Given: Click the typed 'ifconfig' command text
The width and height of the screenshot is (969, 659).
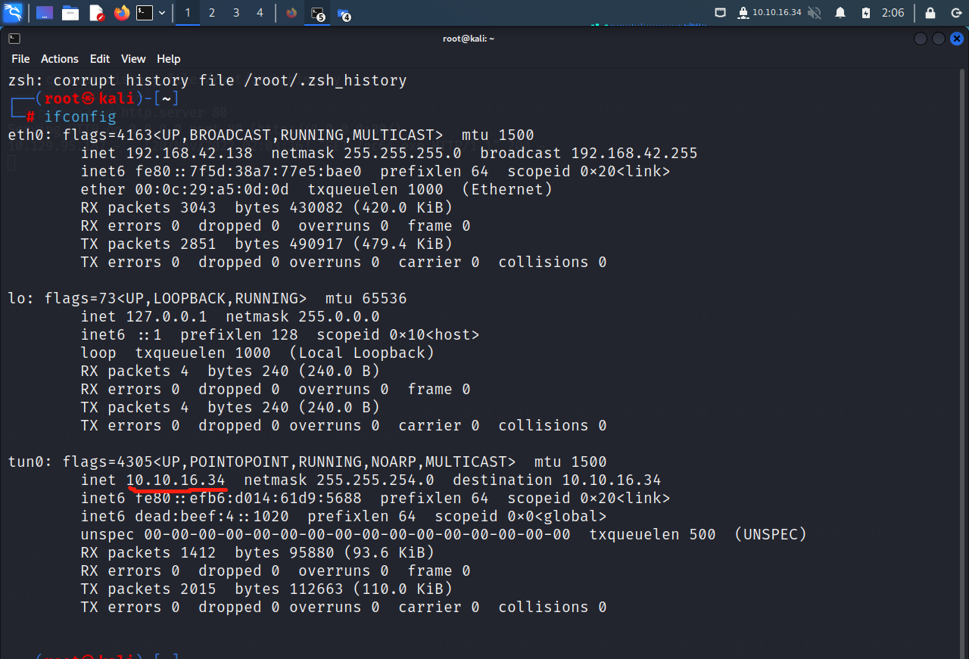Looking at the screenshot, I should 80,117.
